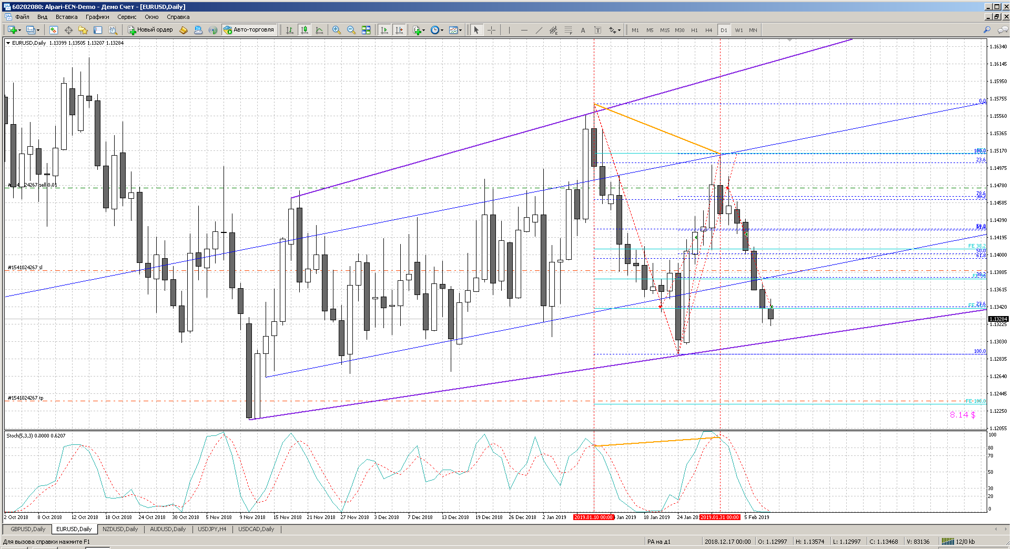
Task: Click the right chart-tabs scroll arrow
Action: pyautogui.click(x=1006, y=529)
